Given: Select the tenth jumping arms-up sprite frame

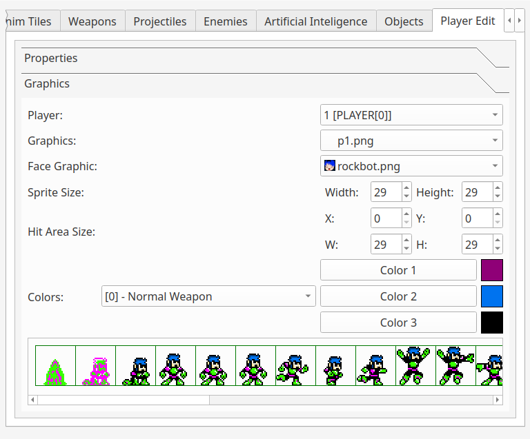Looking at the screenshot, I should point(415,365).
